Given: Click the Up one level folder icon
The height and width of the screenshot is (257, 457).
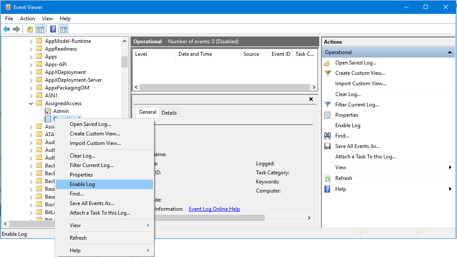Looking at the screenshot, I should [30, 29].
